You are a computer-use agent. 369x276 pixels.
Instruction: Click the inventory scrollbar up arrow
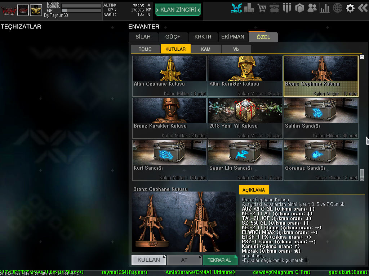tap(362, 57)
